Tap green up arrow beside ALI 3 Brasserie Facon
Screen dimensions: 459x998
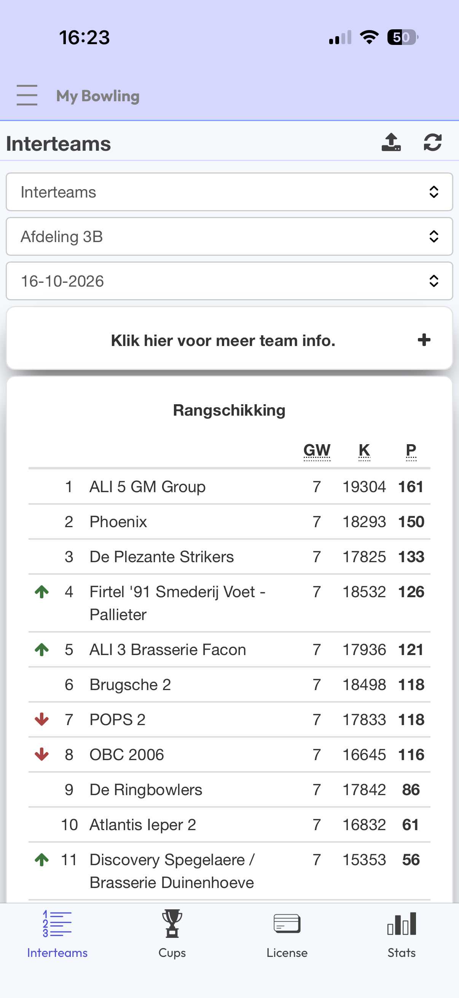(x=42, y=649)
